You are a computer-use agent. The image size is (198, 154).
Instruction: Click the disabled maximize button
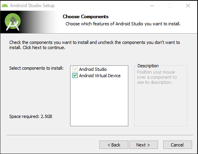point(170,6)
